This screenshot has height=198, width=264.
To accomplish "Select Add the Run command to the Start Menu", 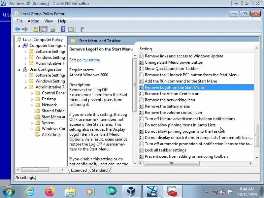I will (x=181, y=81).
